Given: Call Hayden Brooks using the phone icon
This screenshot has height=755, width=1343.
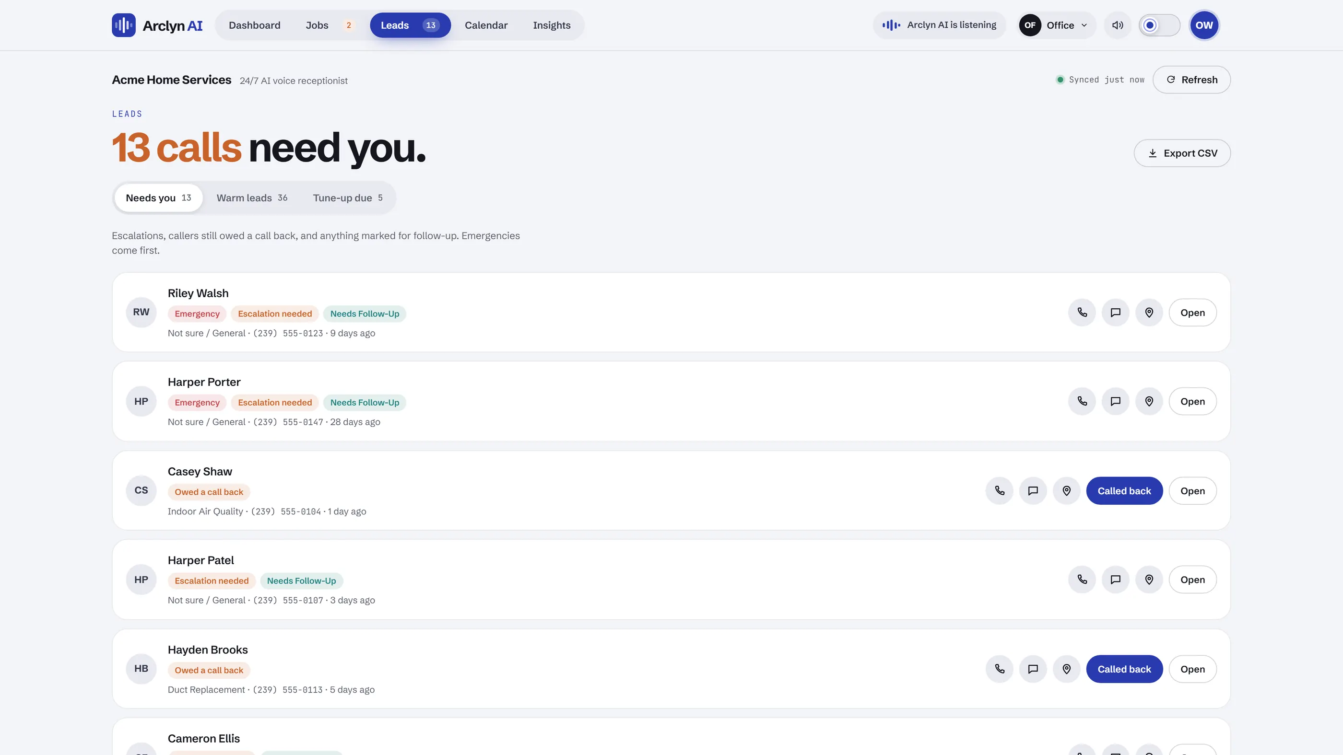Looking at the screenshot, I should 1000,669.
